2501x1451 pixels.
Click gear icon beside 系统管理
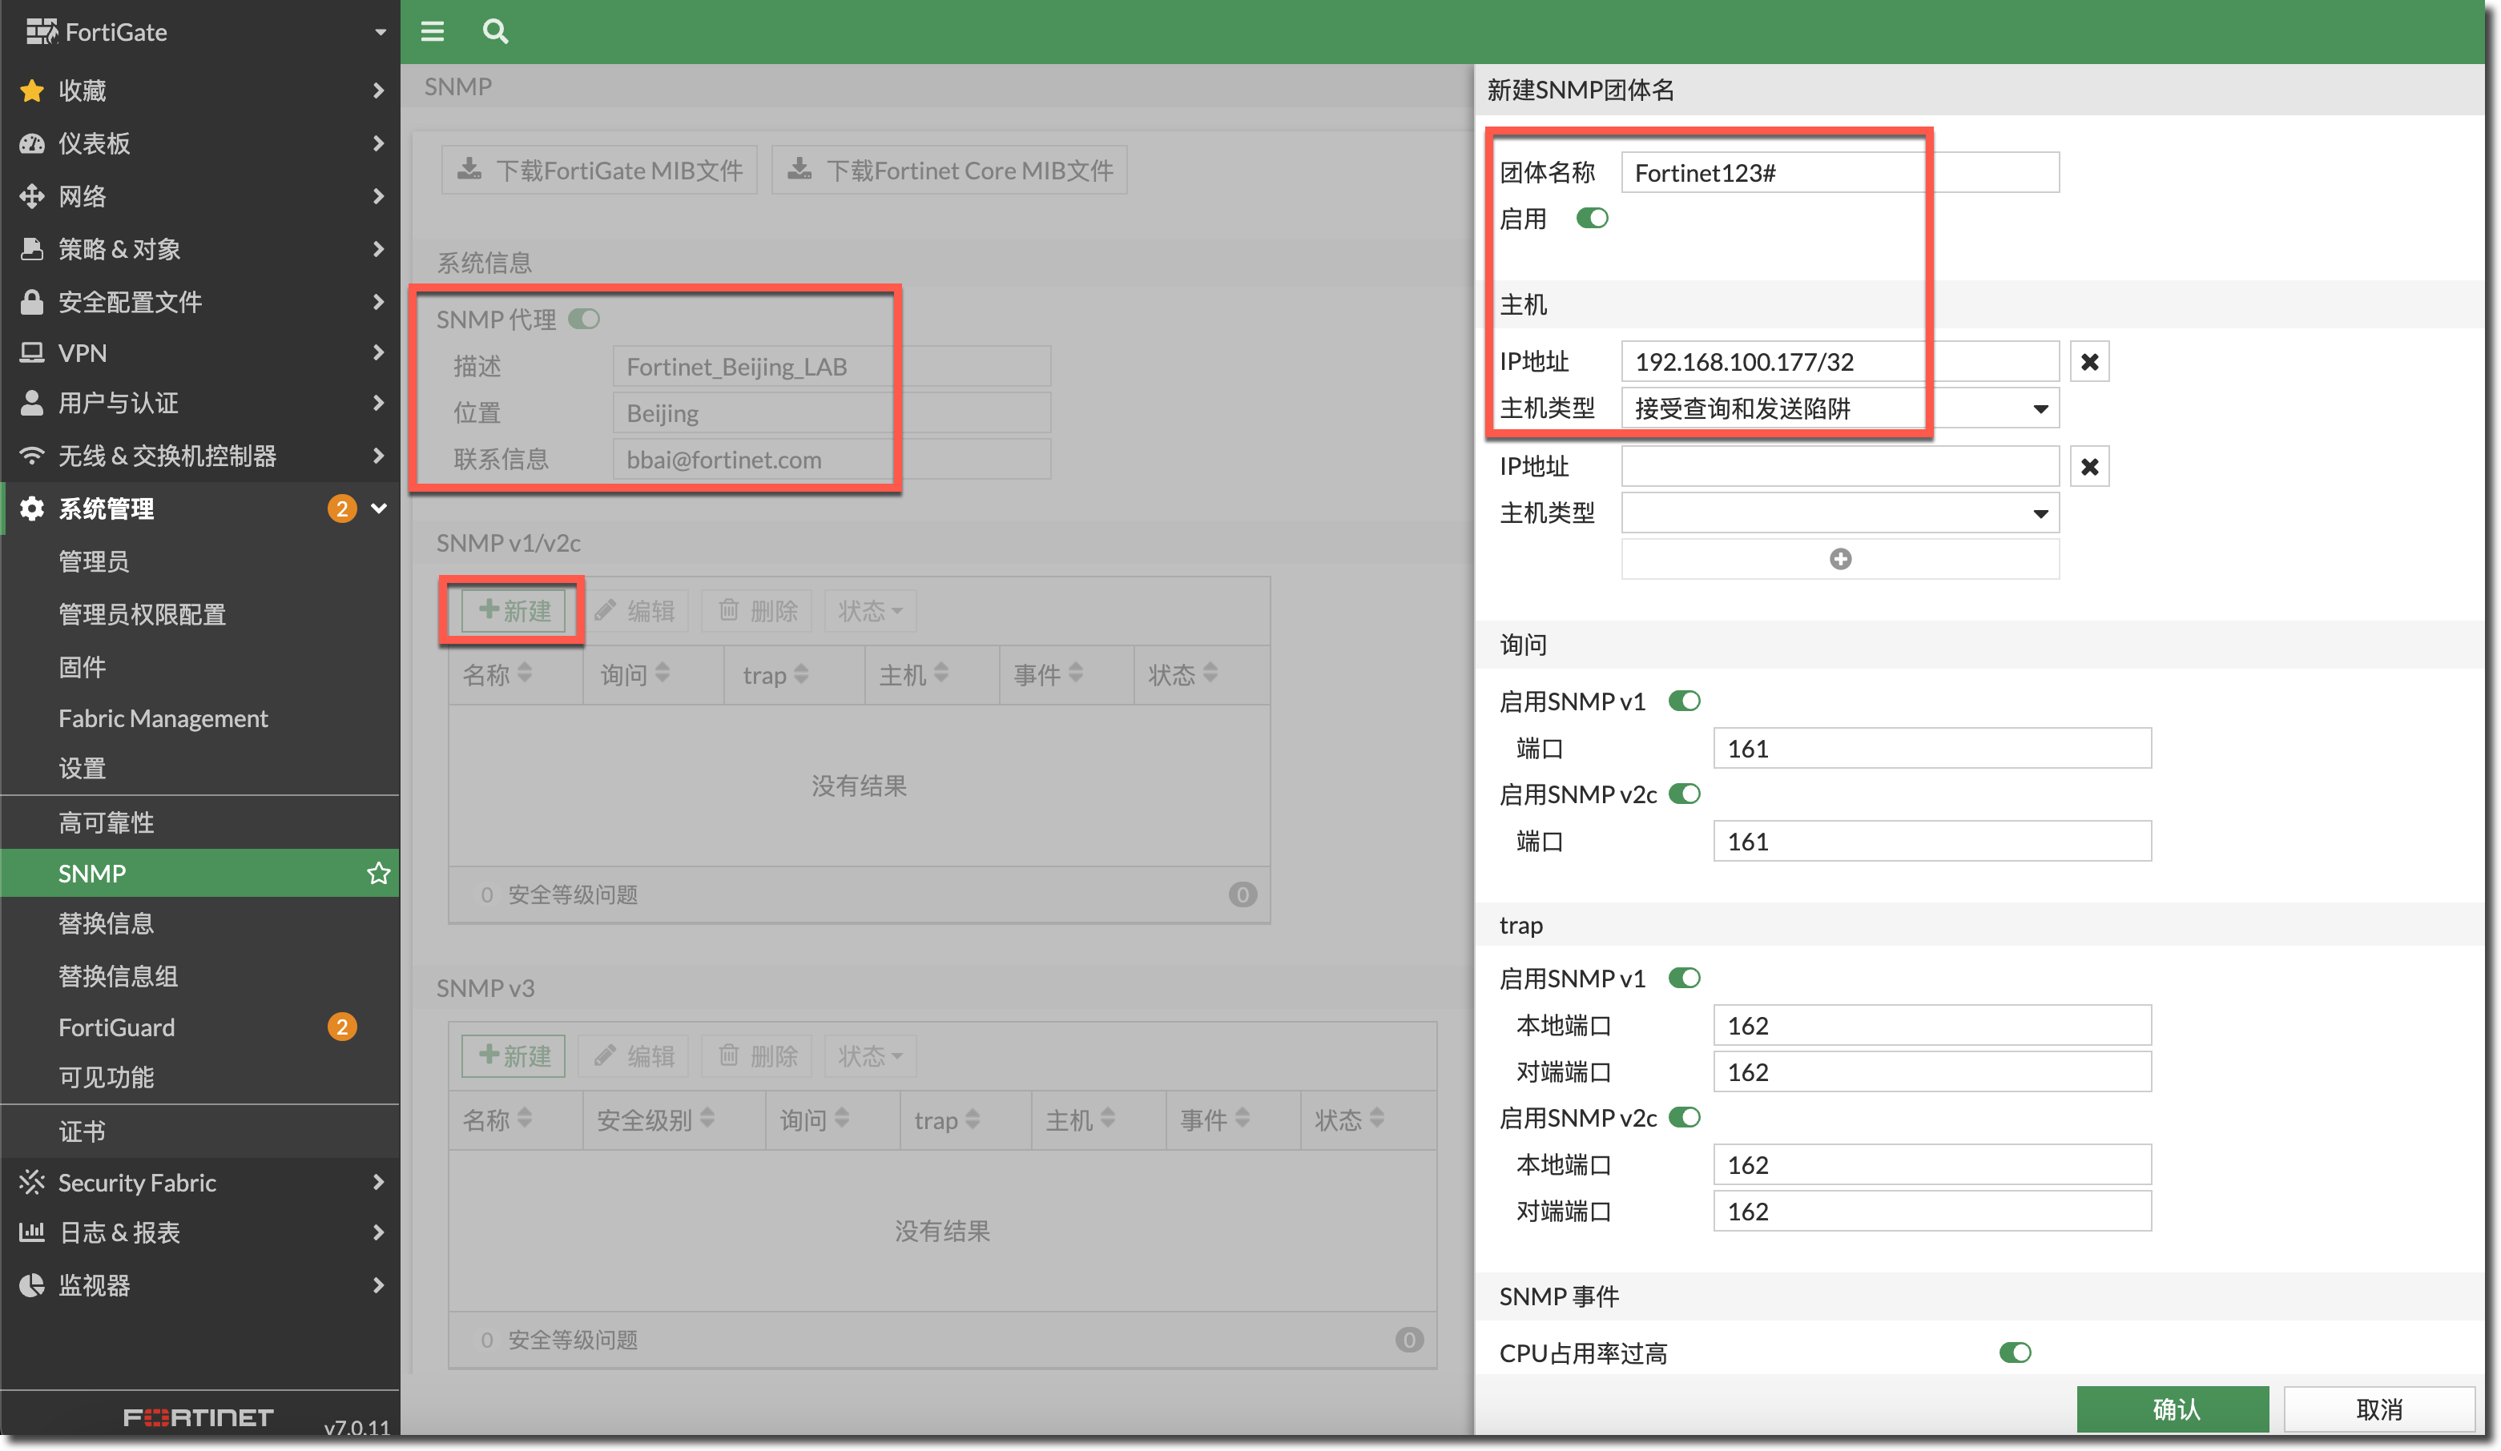click(32, 508)
